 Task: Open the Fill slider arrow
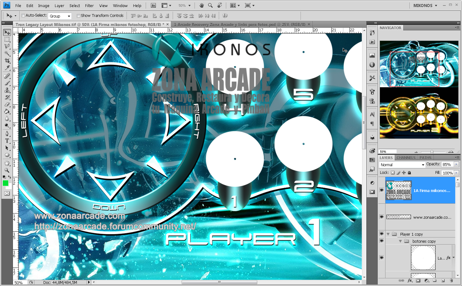click(x=456, y=173)
